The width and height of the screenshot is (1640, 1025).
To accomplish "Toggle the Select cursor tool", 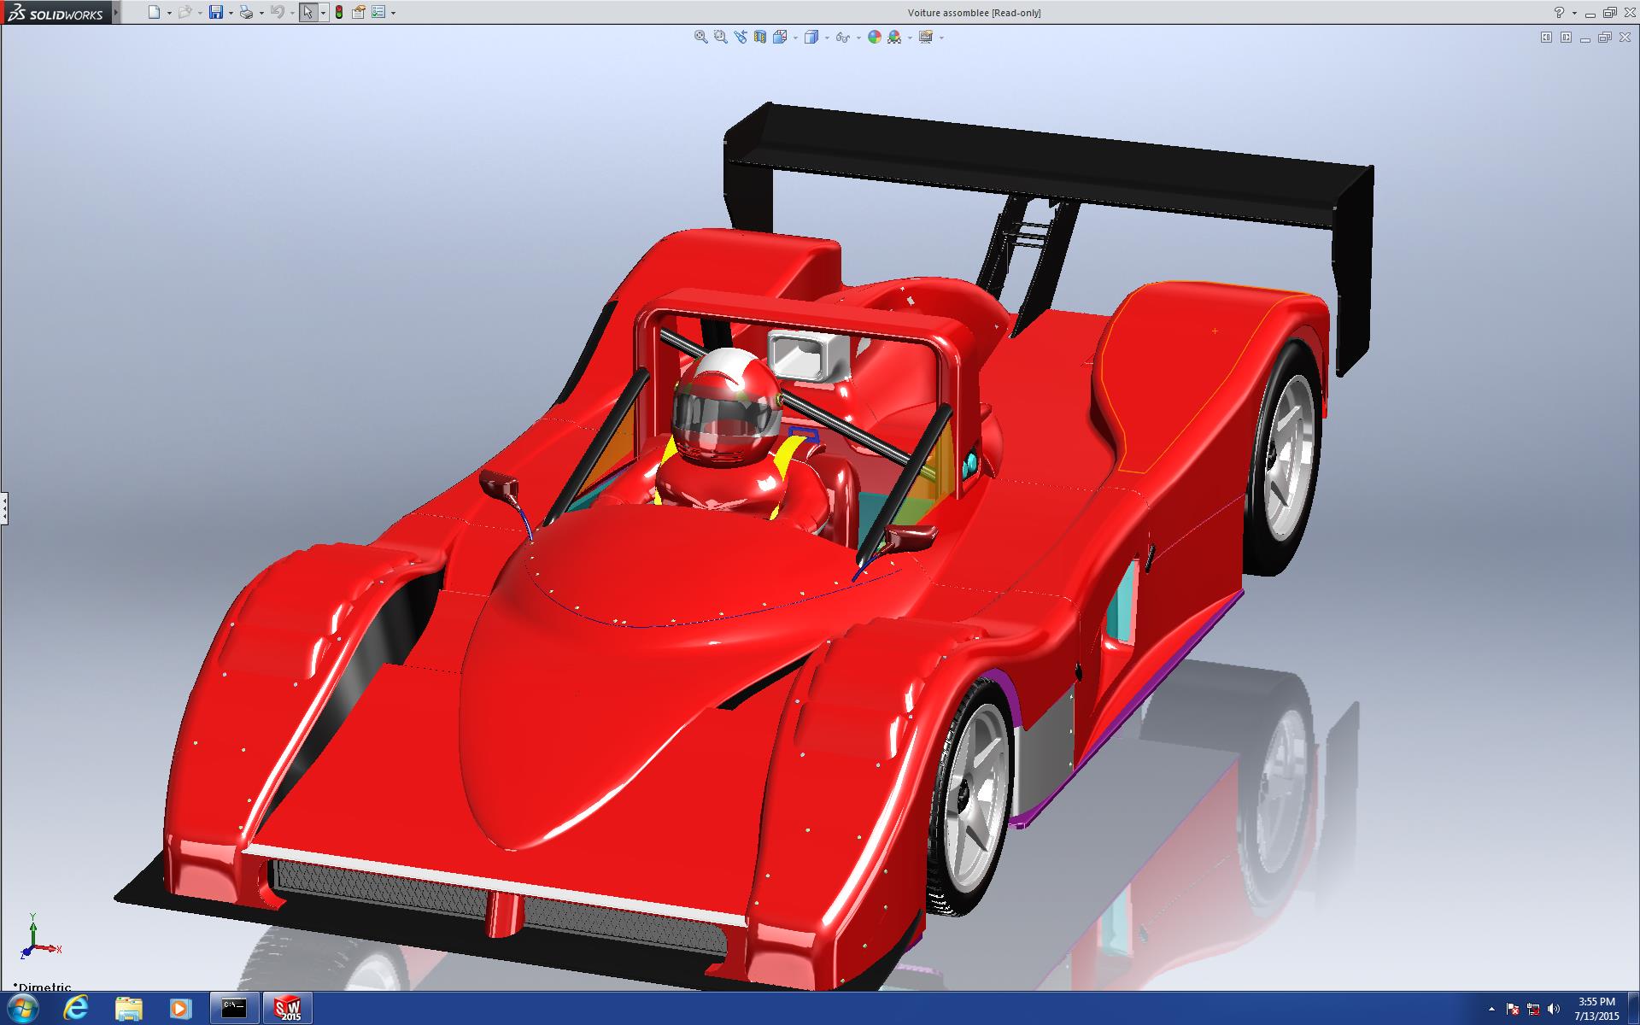I will (307, 12).
